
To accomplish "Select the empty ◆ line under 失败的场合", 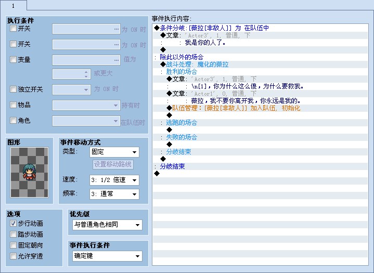I will 260,144.
